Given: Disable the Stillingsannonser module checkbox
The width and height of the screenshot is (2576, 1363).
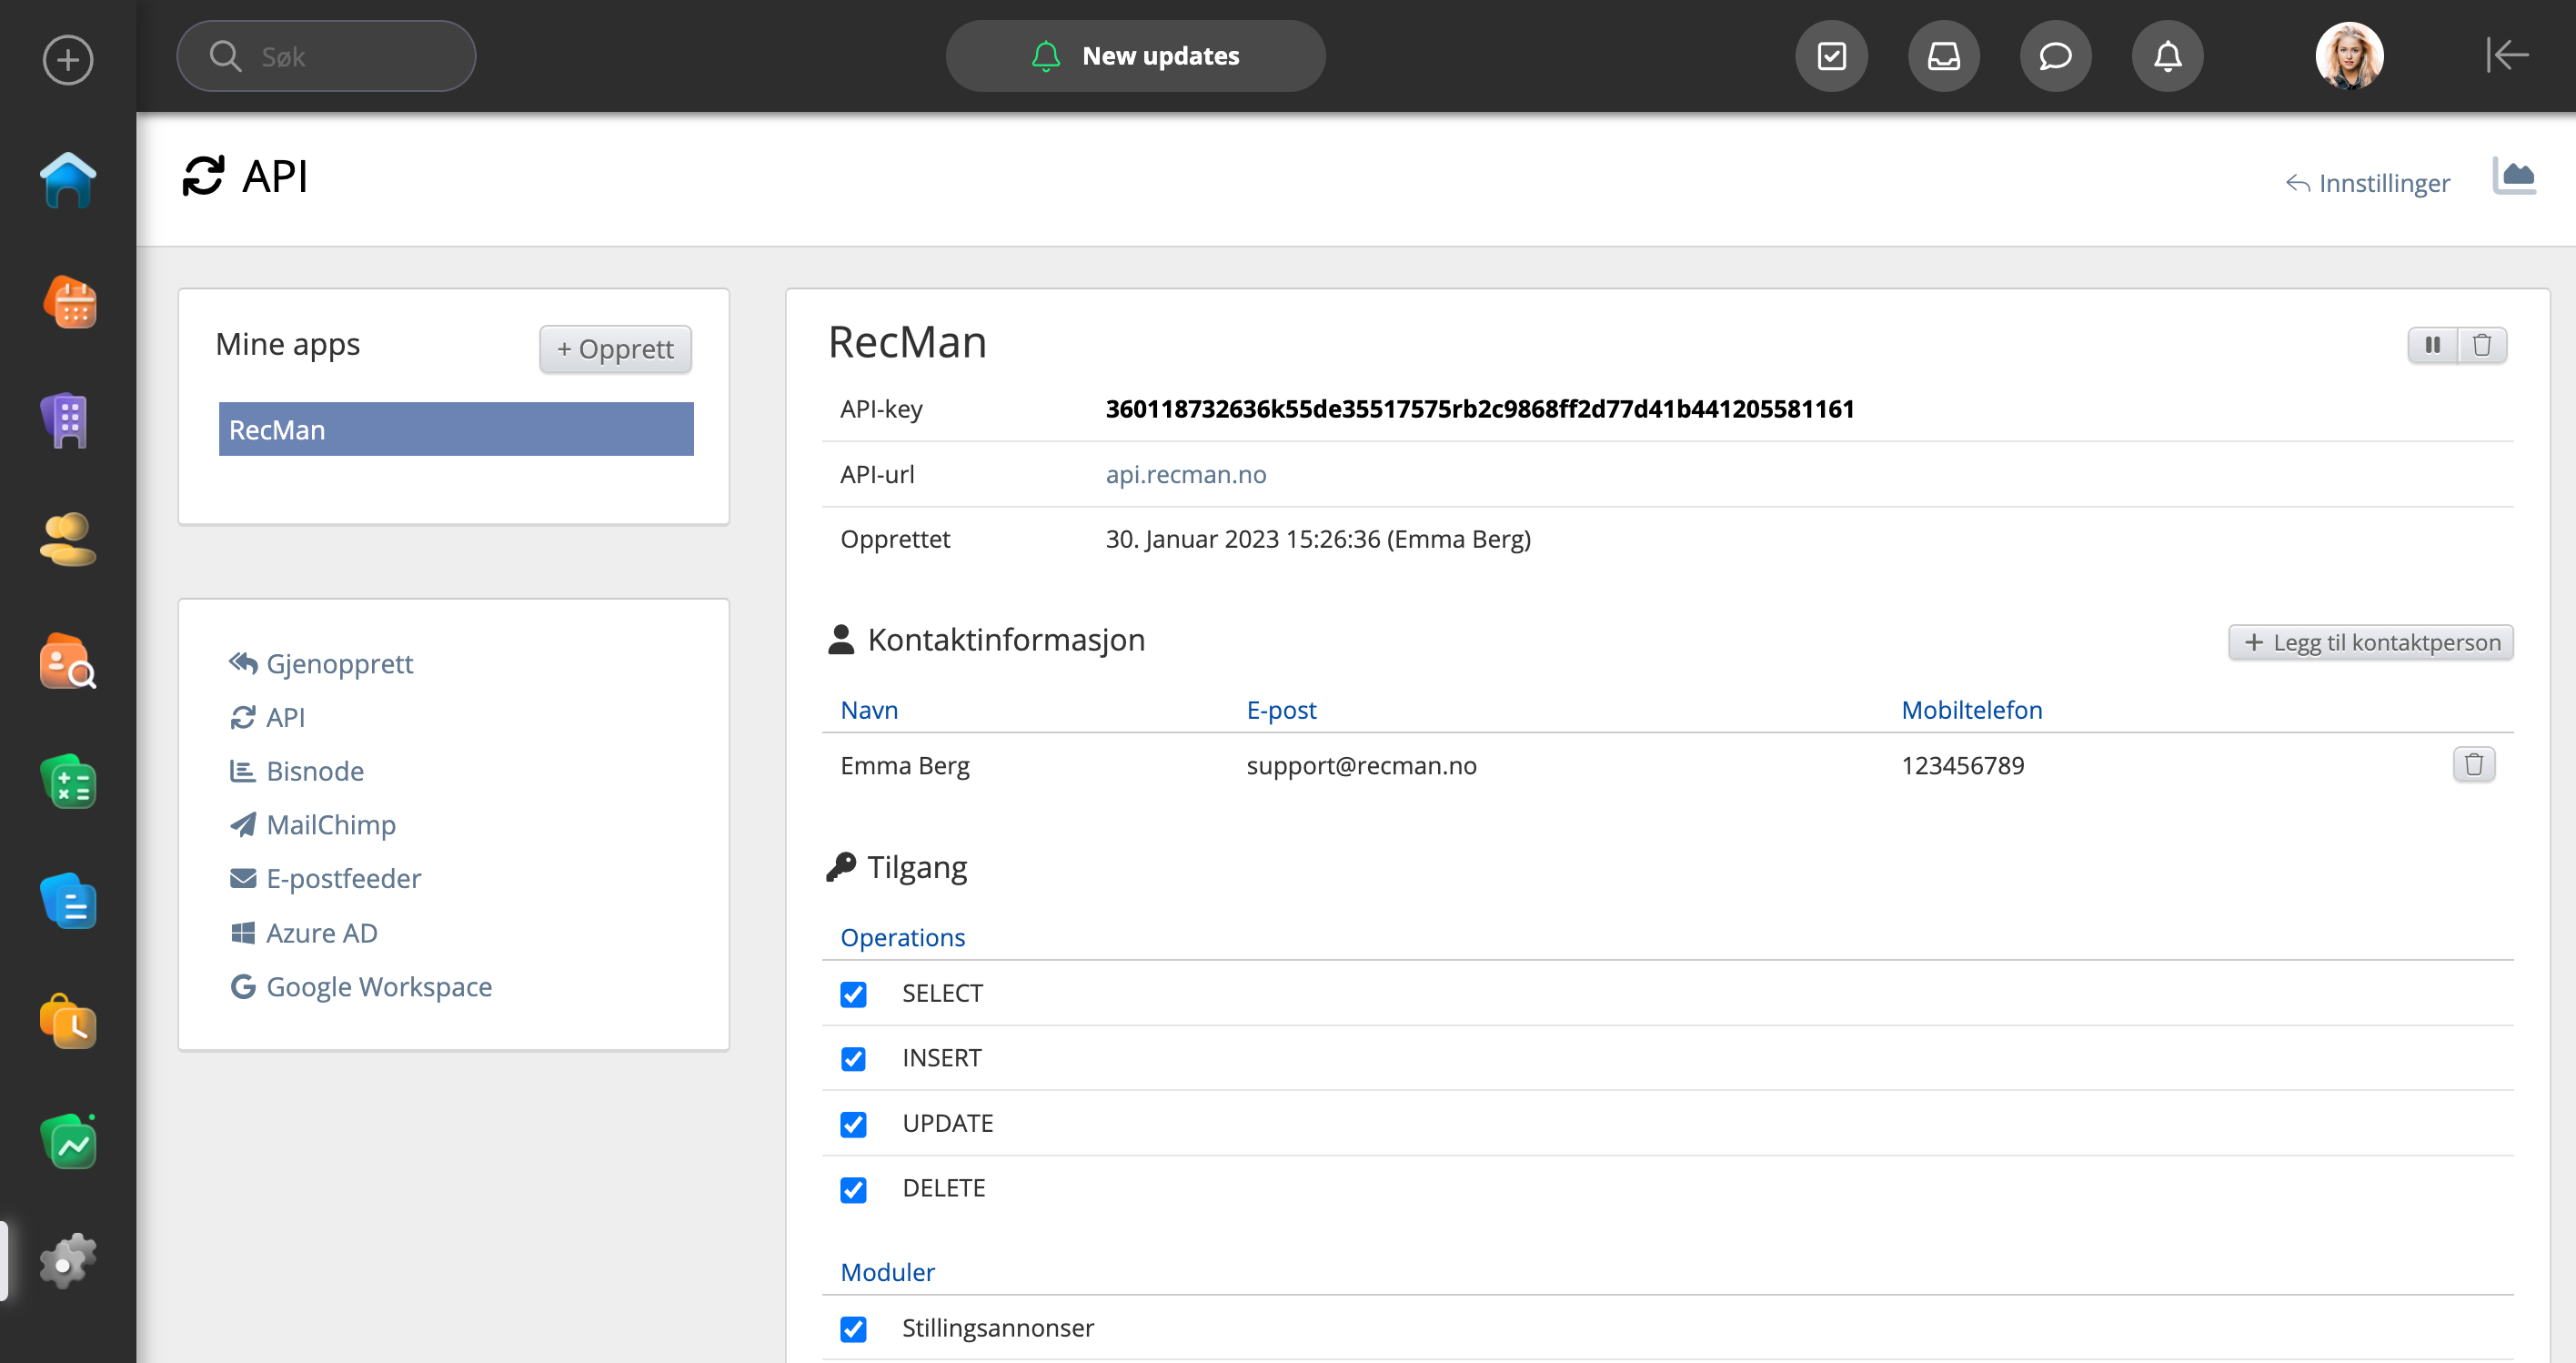Looking at the screenshot, I should [x=853, y=1329].
